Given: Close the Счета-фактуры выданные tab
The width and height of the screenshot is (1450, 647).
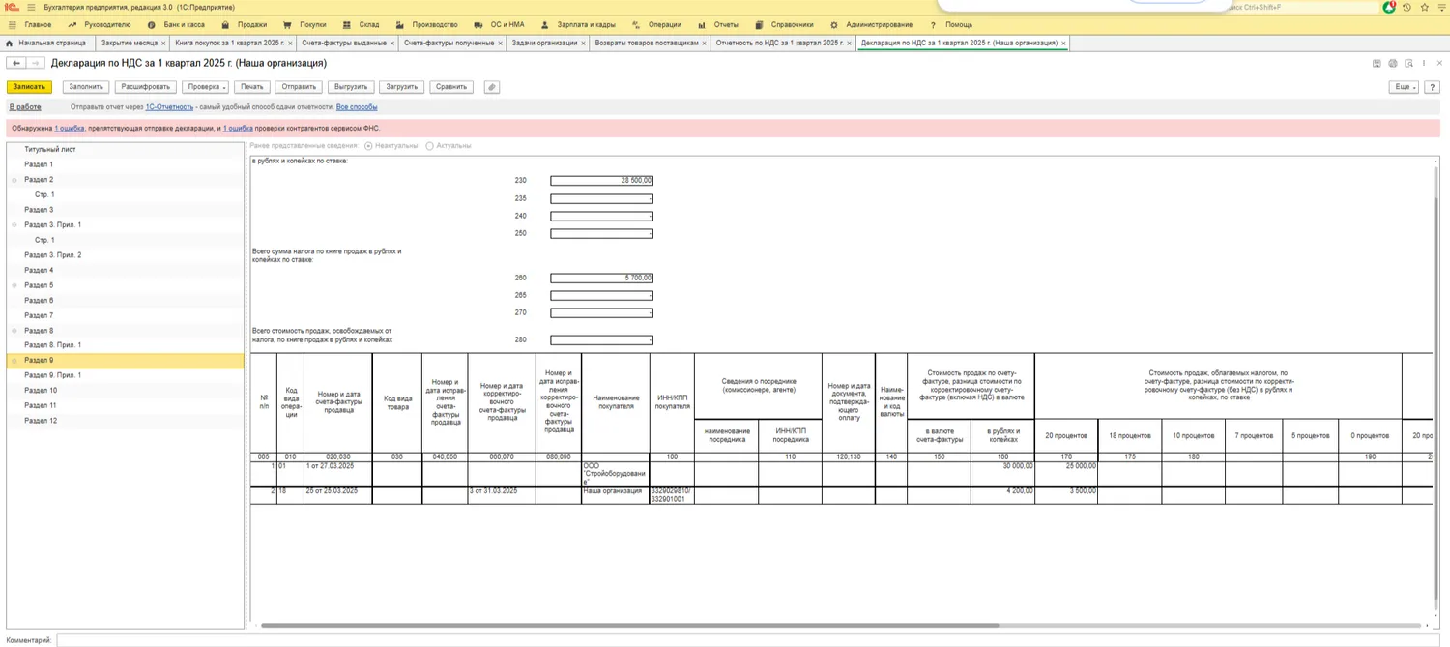Looking at the screenshot, I should (392, 44).
